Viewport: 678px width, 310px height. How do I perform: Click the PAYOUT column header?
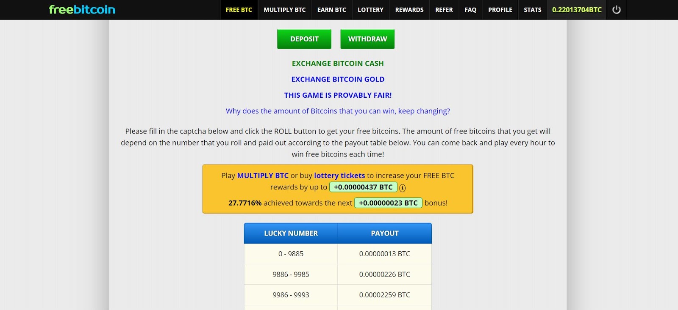[385, 233]
